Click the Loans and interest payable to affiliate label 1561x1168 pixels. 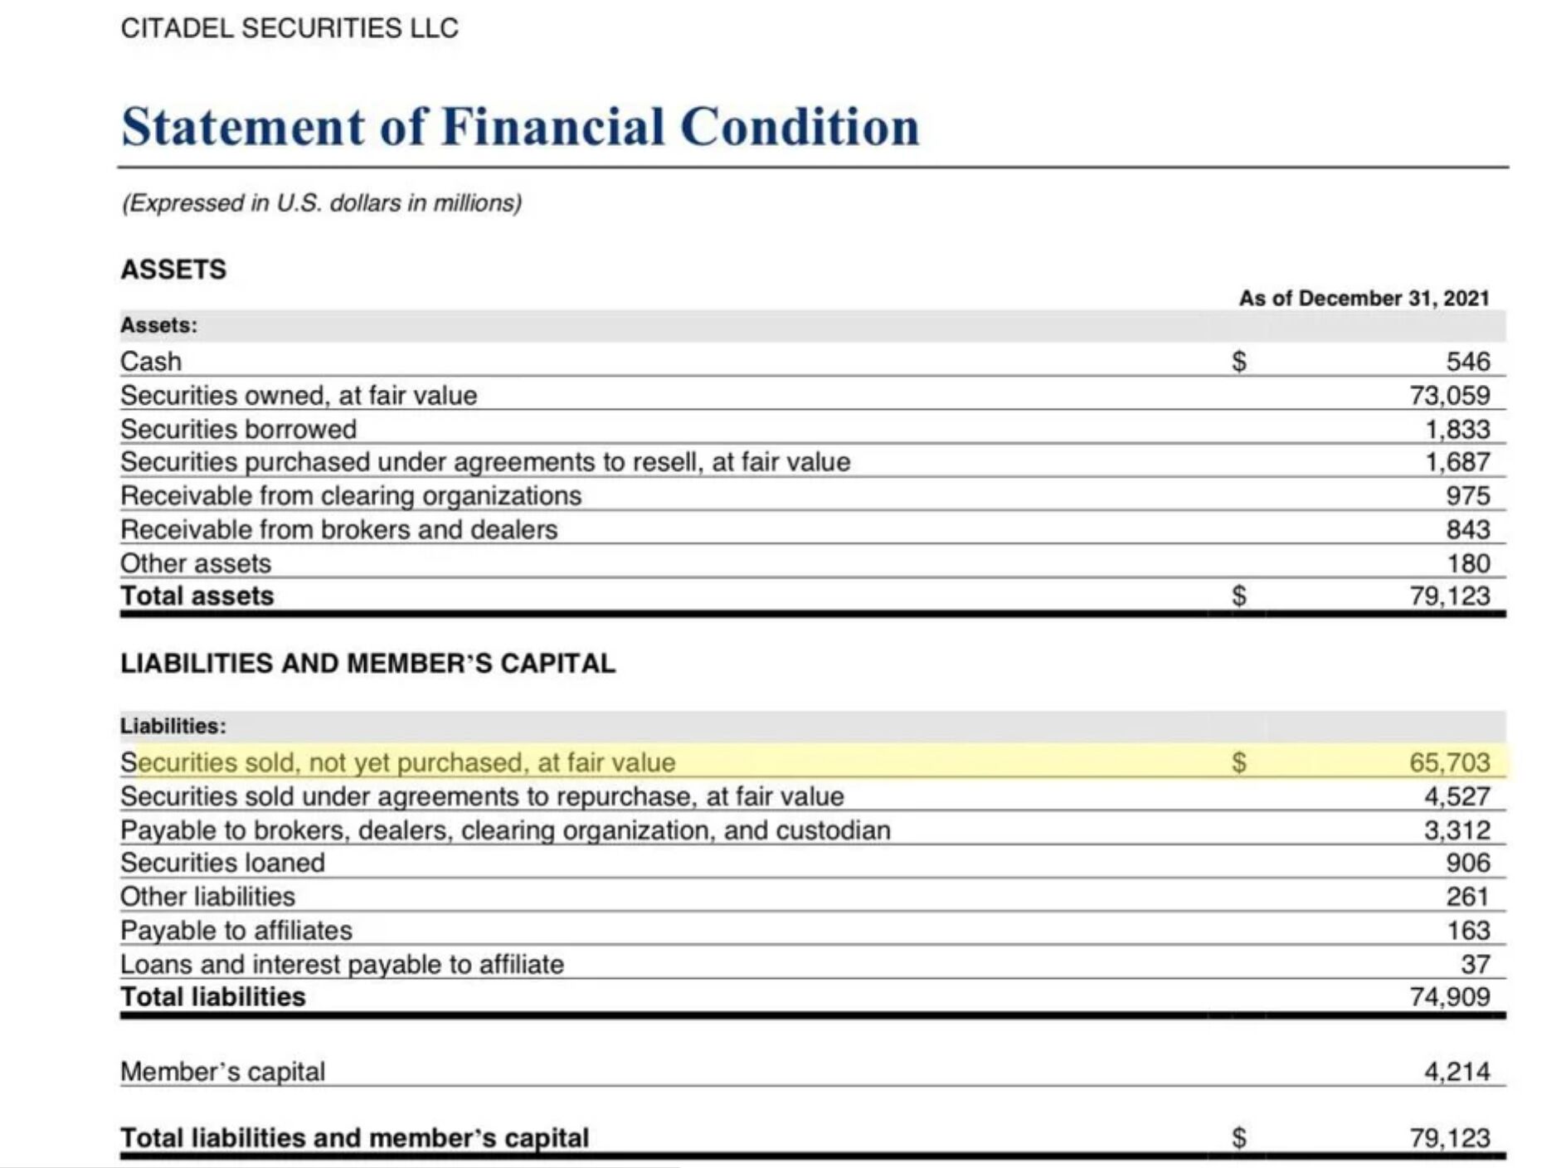(343, 964)
